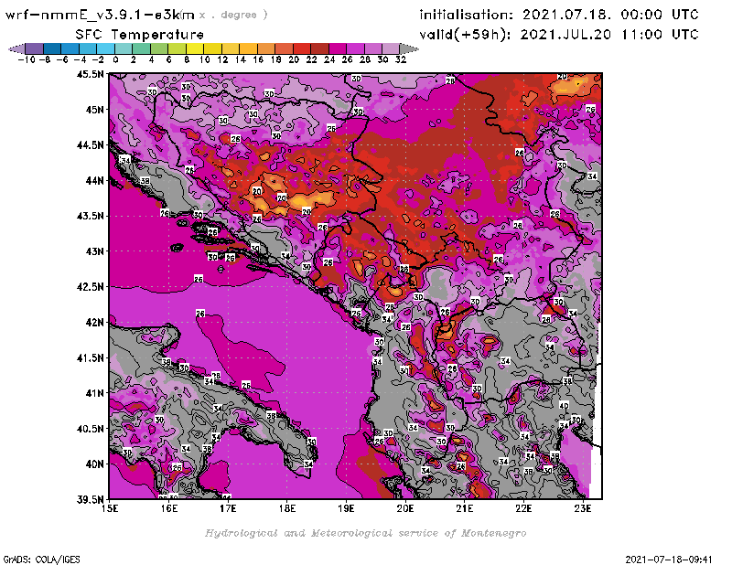Click the red-orange 18 to 20 legend swatch
The height and width of the screenshot is (565, 732).
coord(285,48)
